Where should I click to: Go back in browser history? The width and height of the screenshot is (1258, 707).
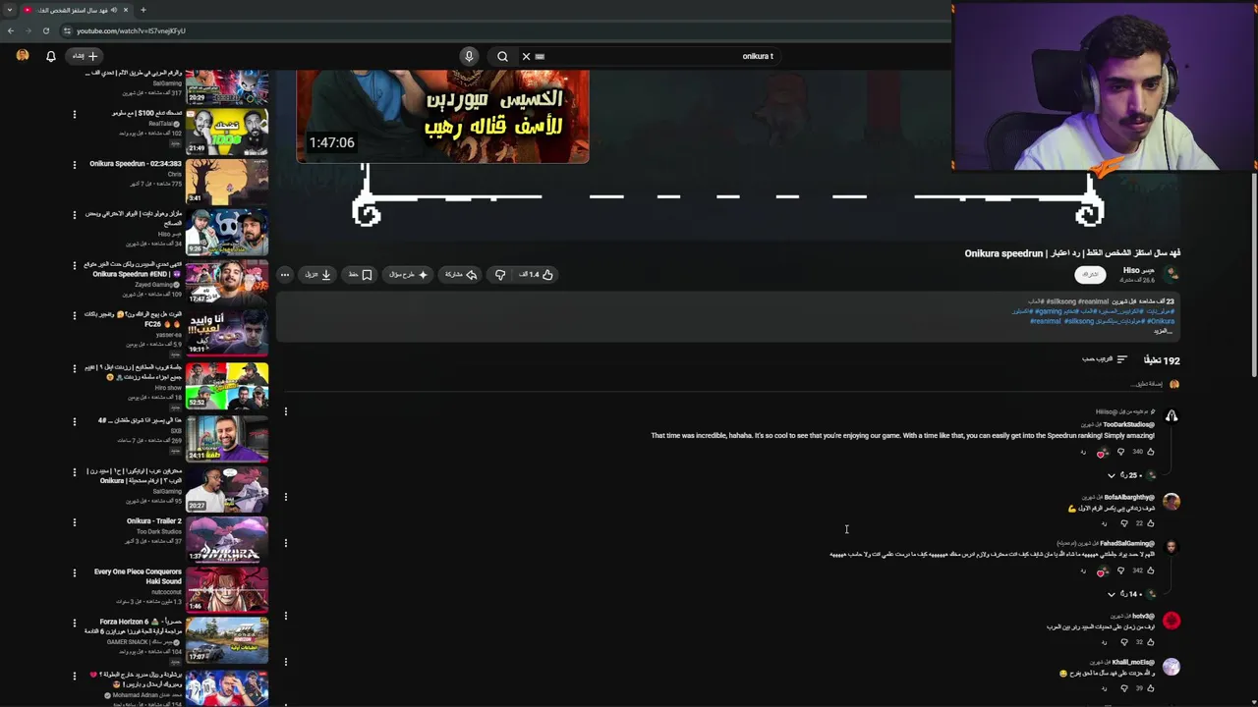[11, 30]
